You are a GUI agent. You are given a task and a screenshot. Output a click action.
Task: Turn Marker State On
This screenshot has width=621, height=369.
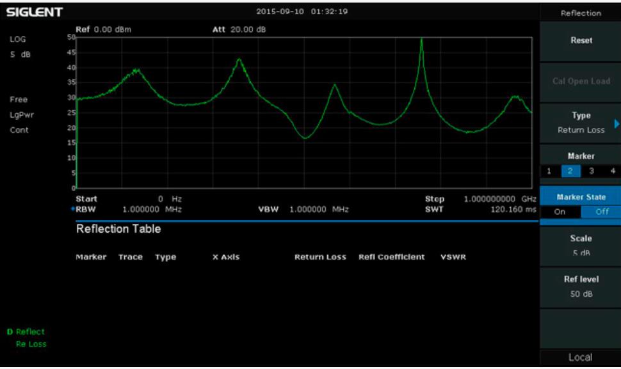[x=560, y=212]
